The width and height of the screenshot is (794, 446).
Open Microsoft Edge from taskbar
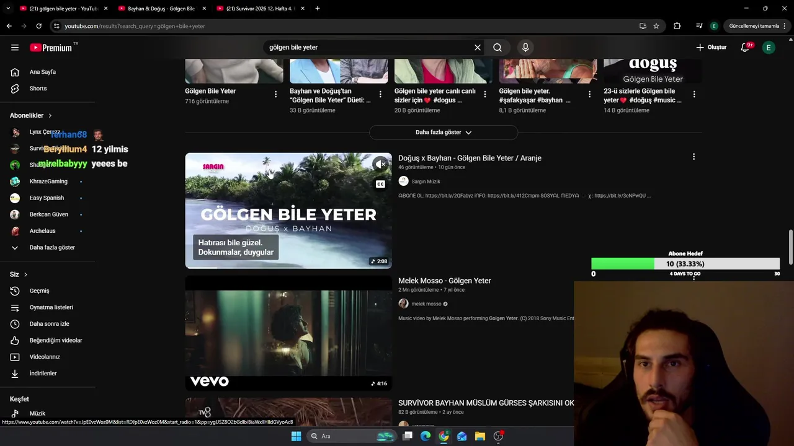(426, 436)
